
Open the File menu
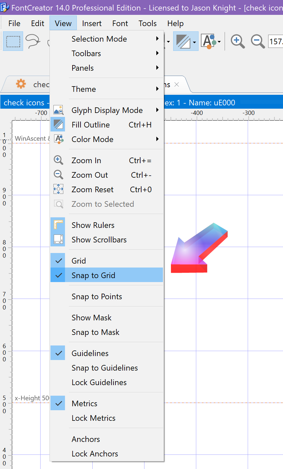(x=14, y=23)
